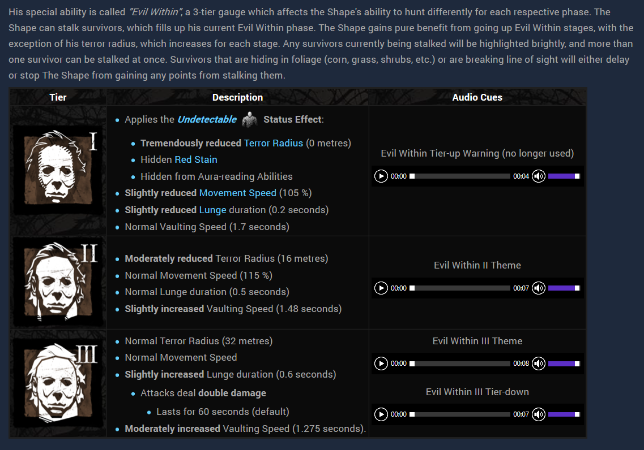This screenshot has width=644, height=450.
Task: Open the Undetectable status effect link
Action: [x=207, y=120]
